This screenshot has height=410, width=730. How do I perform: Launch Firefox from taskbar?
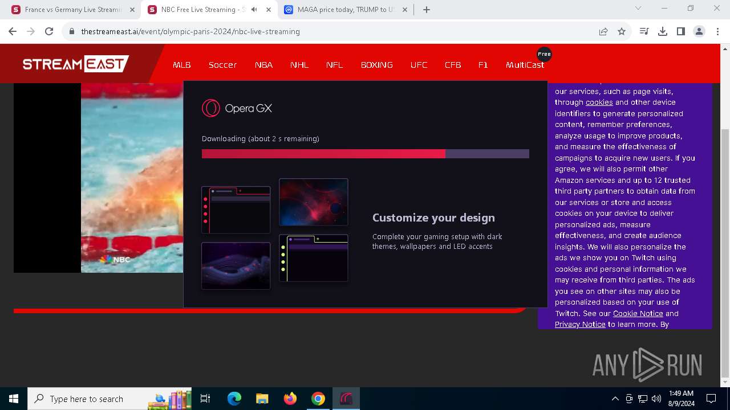tap(290, 399)
